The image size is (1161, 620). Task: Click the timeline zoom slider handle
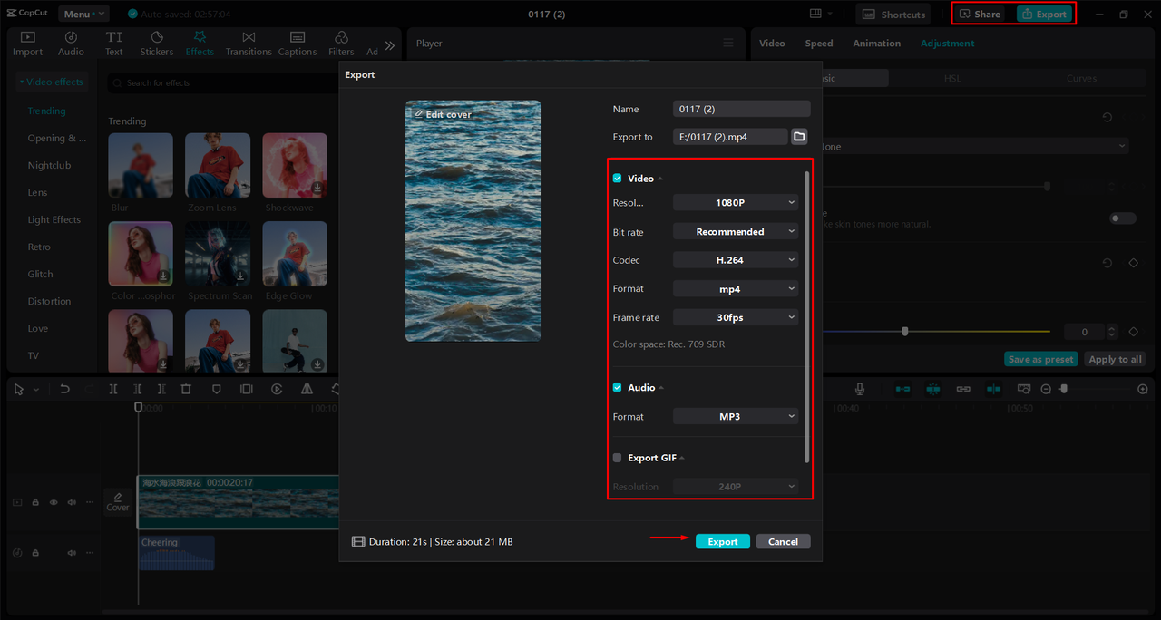(x=1063, y=389)
